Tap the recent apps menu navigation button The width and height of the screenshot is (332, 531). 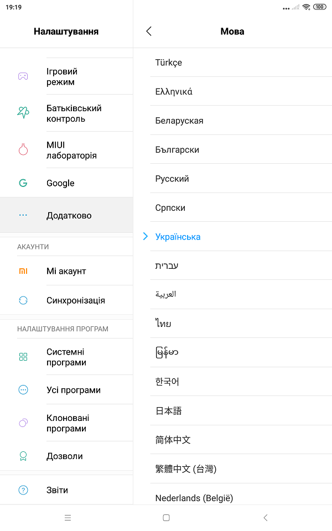point(68,518)
